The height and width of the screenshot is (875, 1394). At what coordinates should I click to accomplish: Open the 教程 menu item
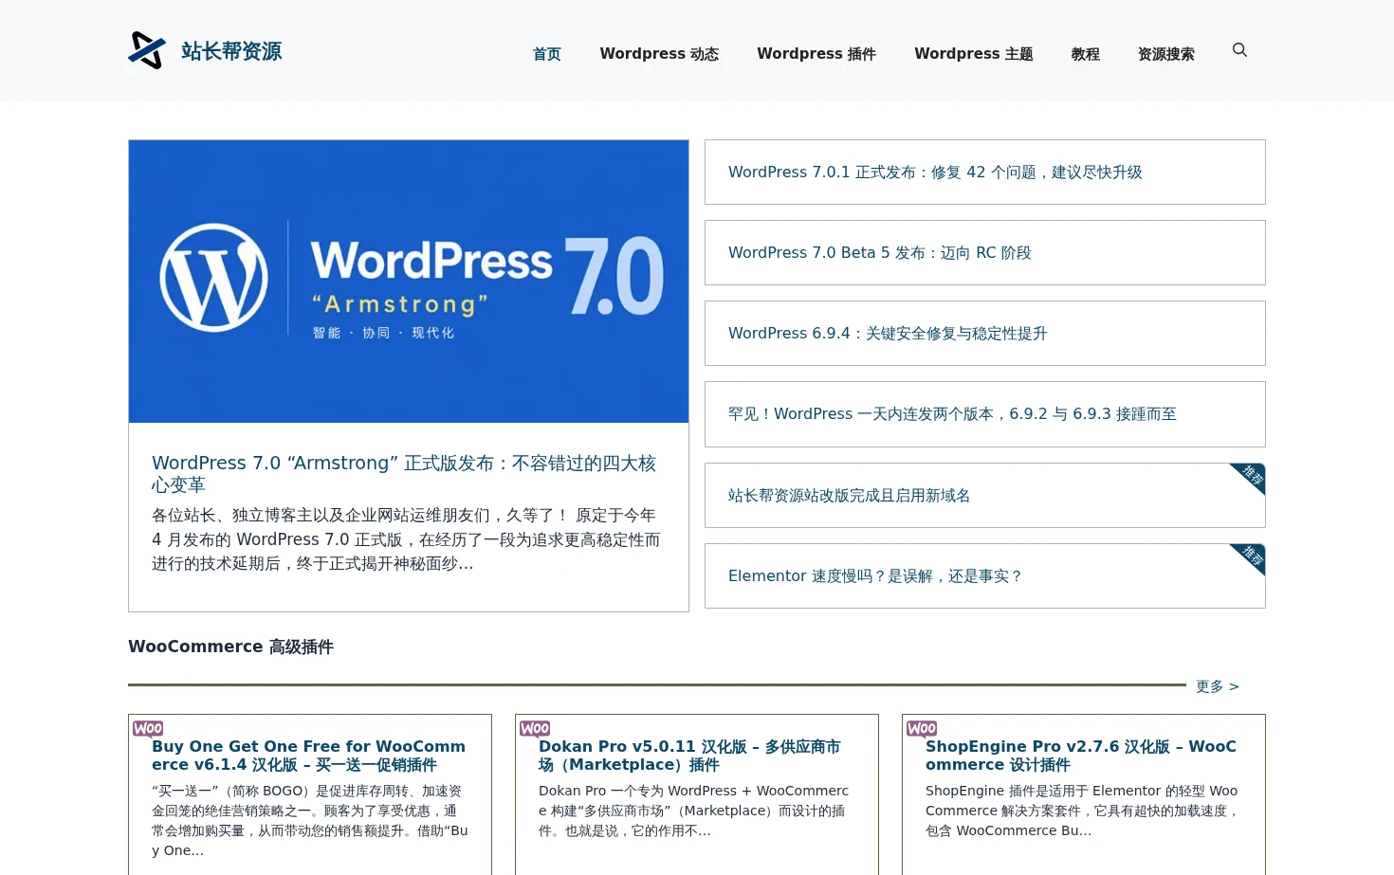1086,54
